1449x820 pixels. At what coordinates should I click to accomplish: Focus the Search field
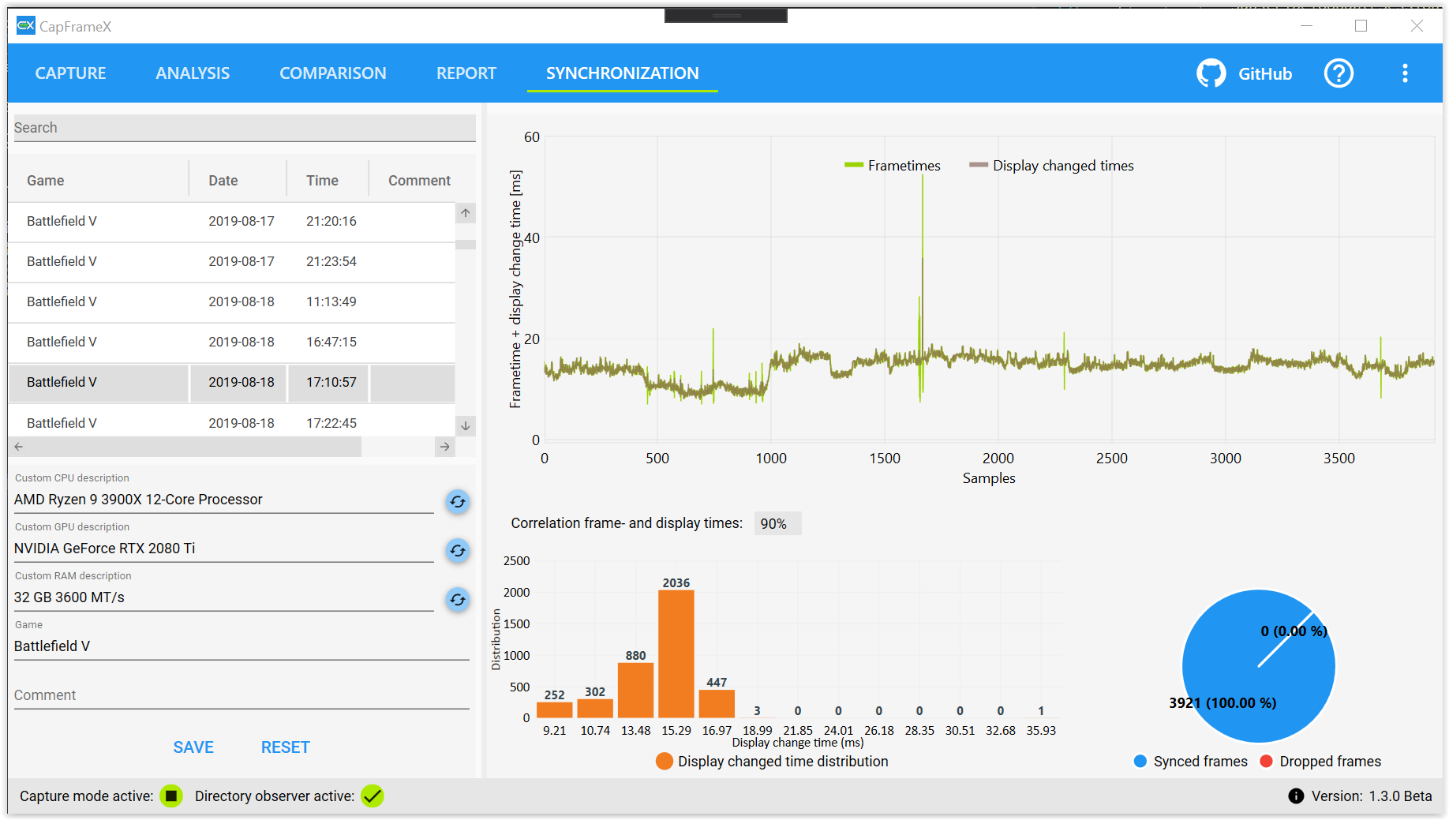click(x=245, y=128)
